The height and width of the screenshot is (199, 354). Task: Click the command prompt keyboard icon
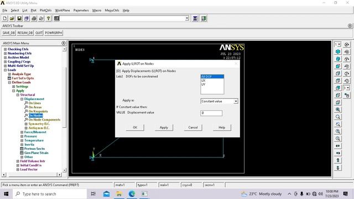[56, 18]
